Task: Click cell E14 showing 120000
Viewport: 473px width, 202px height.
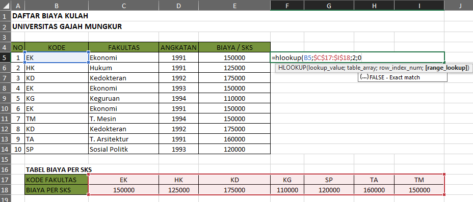Action: click(x=234, y=149)
